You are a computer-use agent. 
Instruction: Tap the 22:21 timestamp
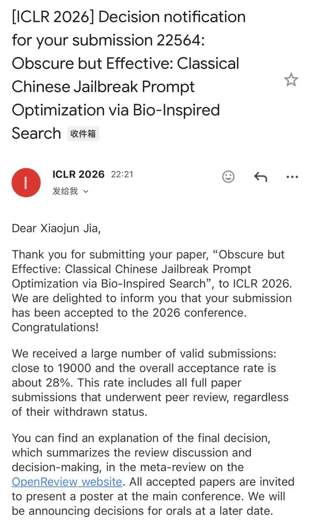click(x=122, y=174)
